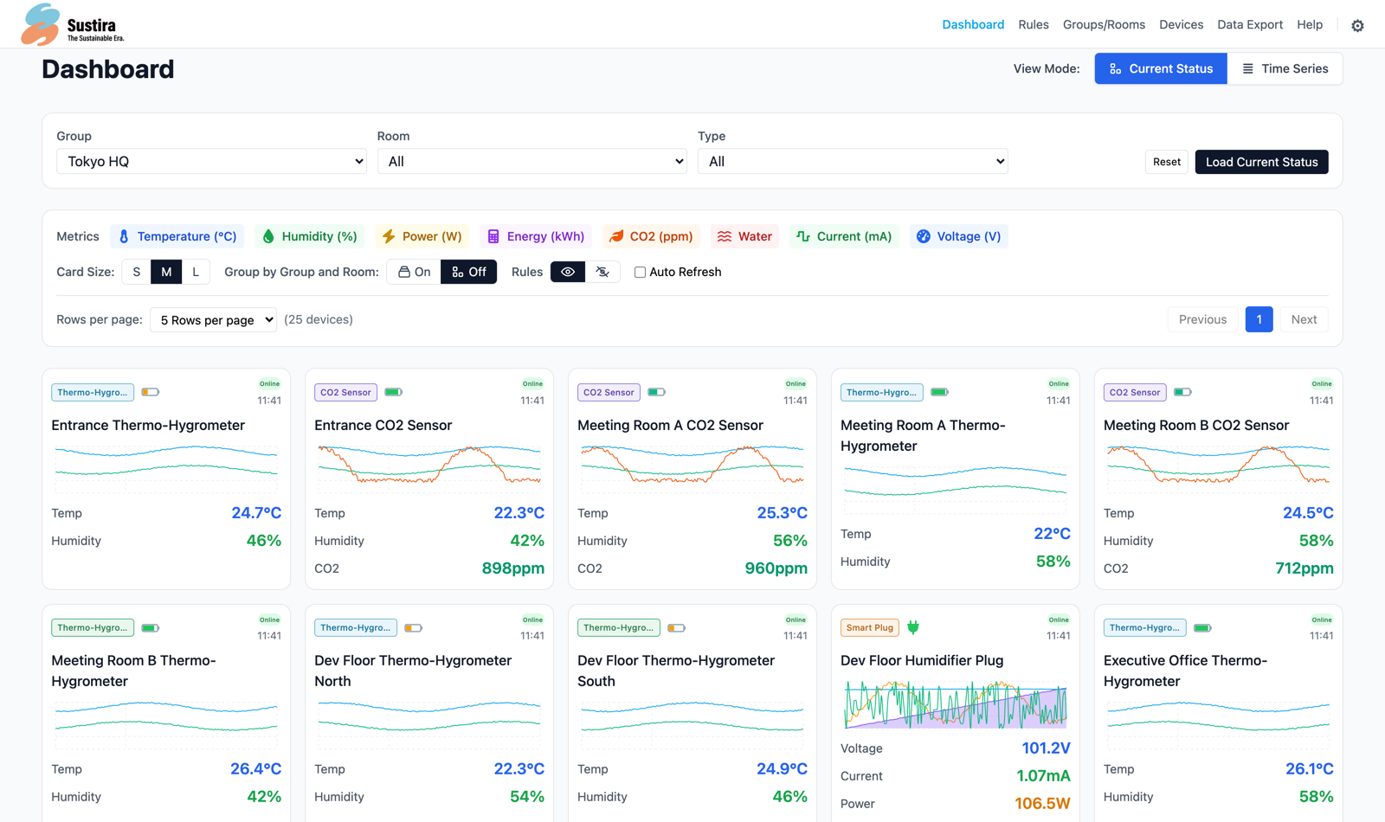Toggle the Water metric
The width and height of the screenshot is (1385, 822).
tap(744, 236)
